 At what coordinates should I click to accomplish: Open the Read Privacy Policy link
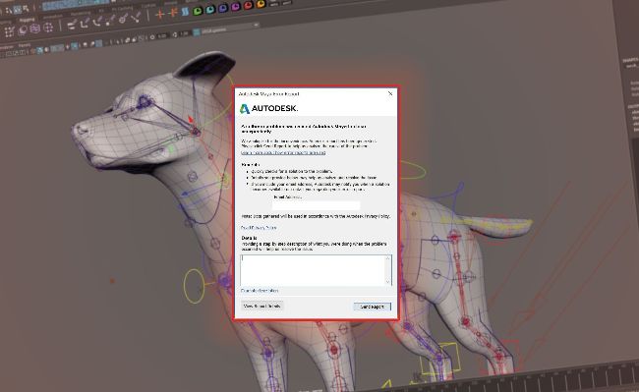[259, 228]
